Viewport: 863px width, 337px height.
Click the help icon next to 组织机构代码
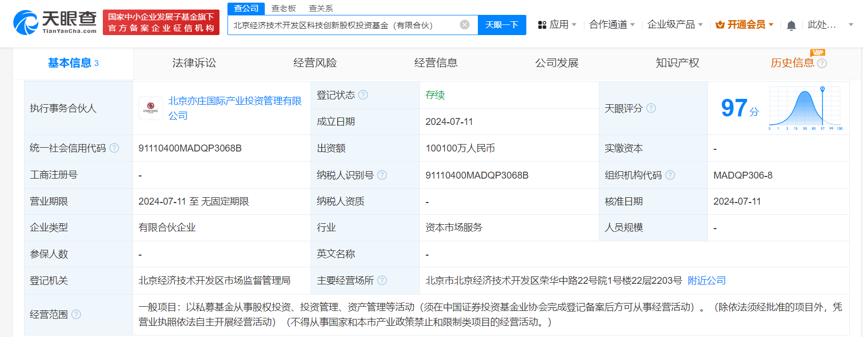[x=670, y=175]
